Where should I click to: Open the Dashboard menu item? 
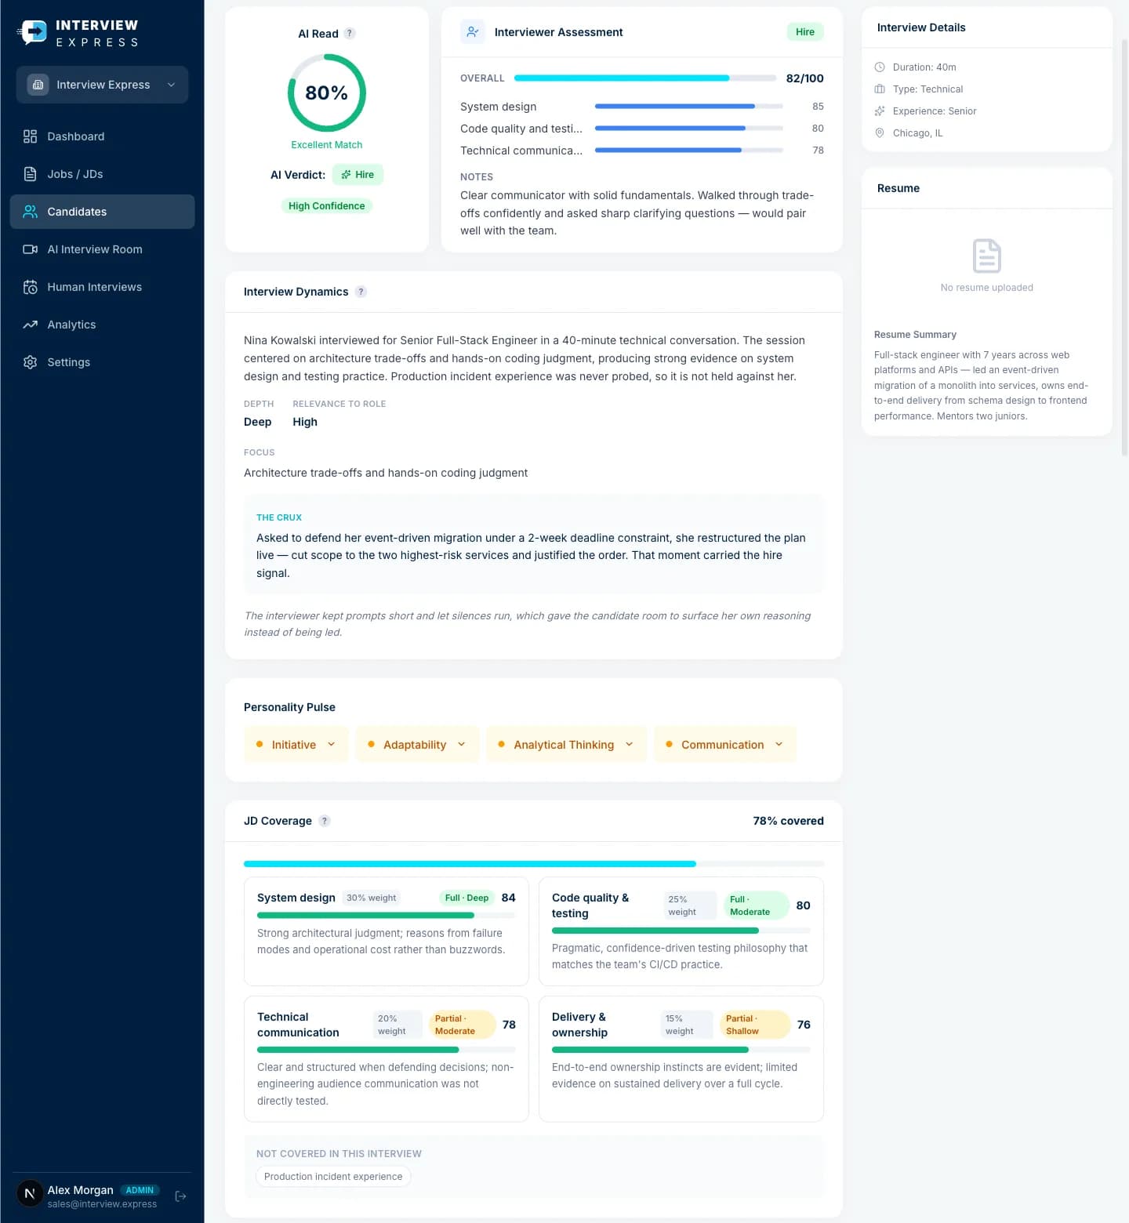(102, 136)
